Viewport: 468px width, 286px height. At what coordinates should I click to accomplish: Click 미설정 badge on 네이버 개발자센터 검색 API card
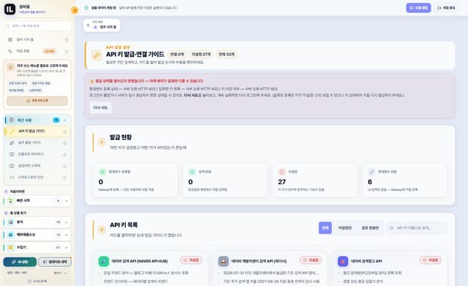[311, 260]
